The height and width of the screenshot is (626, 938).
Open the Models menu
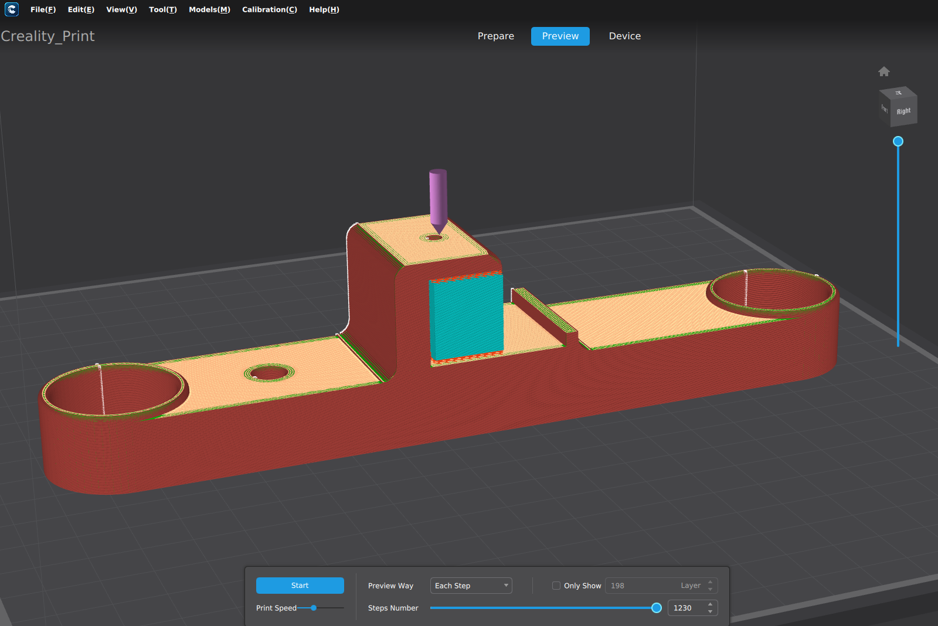pyautogui.click(x=209, y=9)
